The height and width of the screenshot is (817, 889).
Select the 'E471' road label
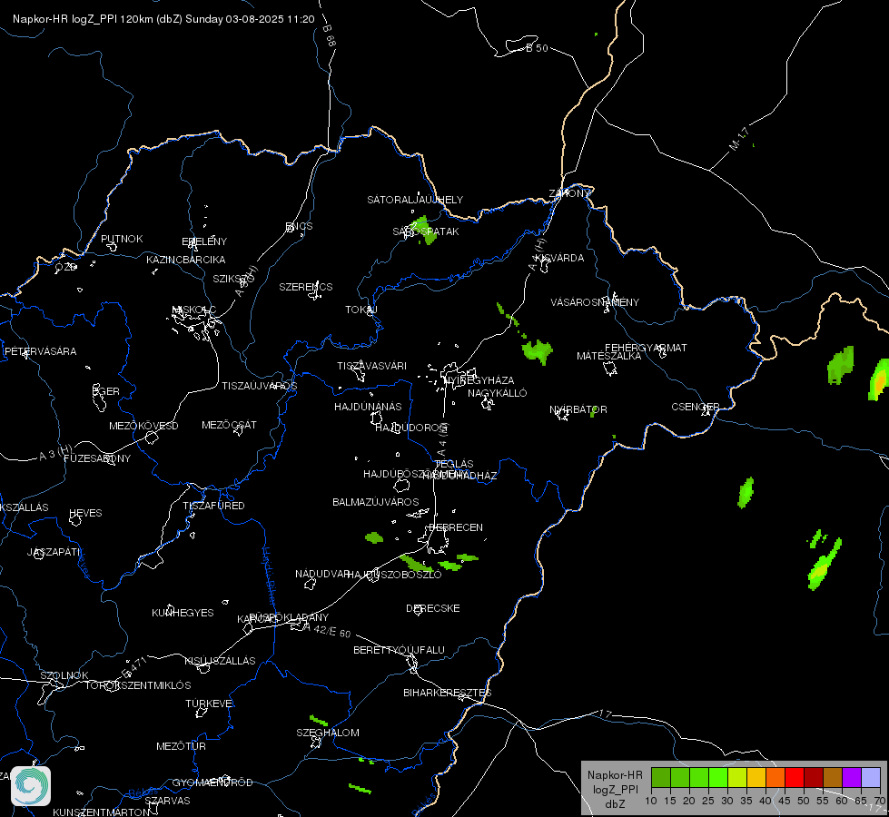pyautogui.click(x=133, y=668)
